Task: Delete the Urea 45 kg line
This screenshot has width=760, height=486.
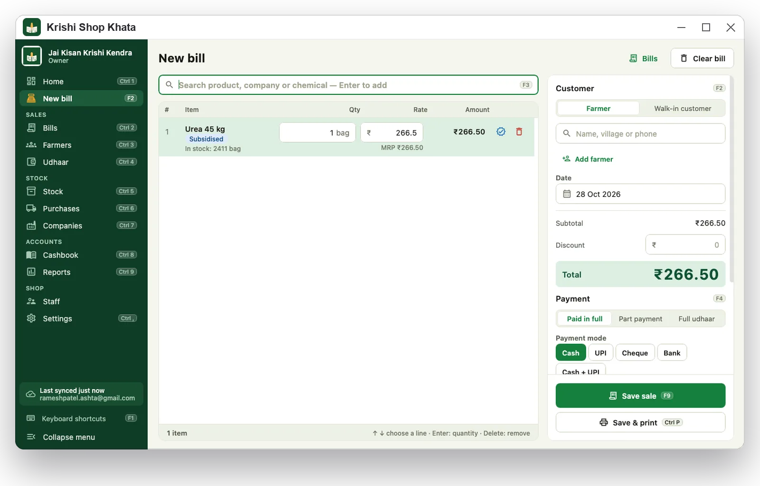Action: click(x=519, y=132)
